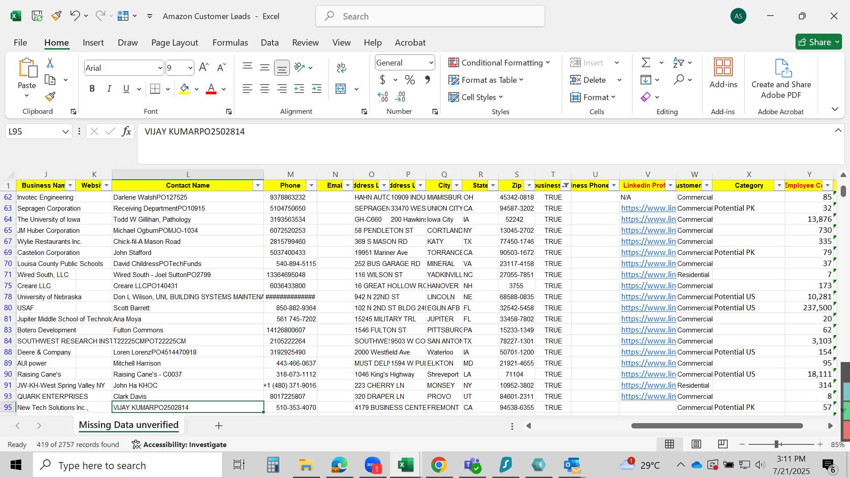Open LinkedIn link for Sepragen Corporation row
Viewport: 850px width, 478px height.
[648, 208]
